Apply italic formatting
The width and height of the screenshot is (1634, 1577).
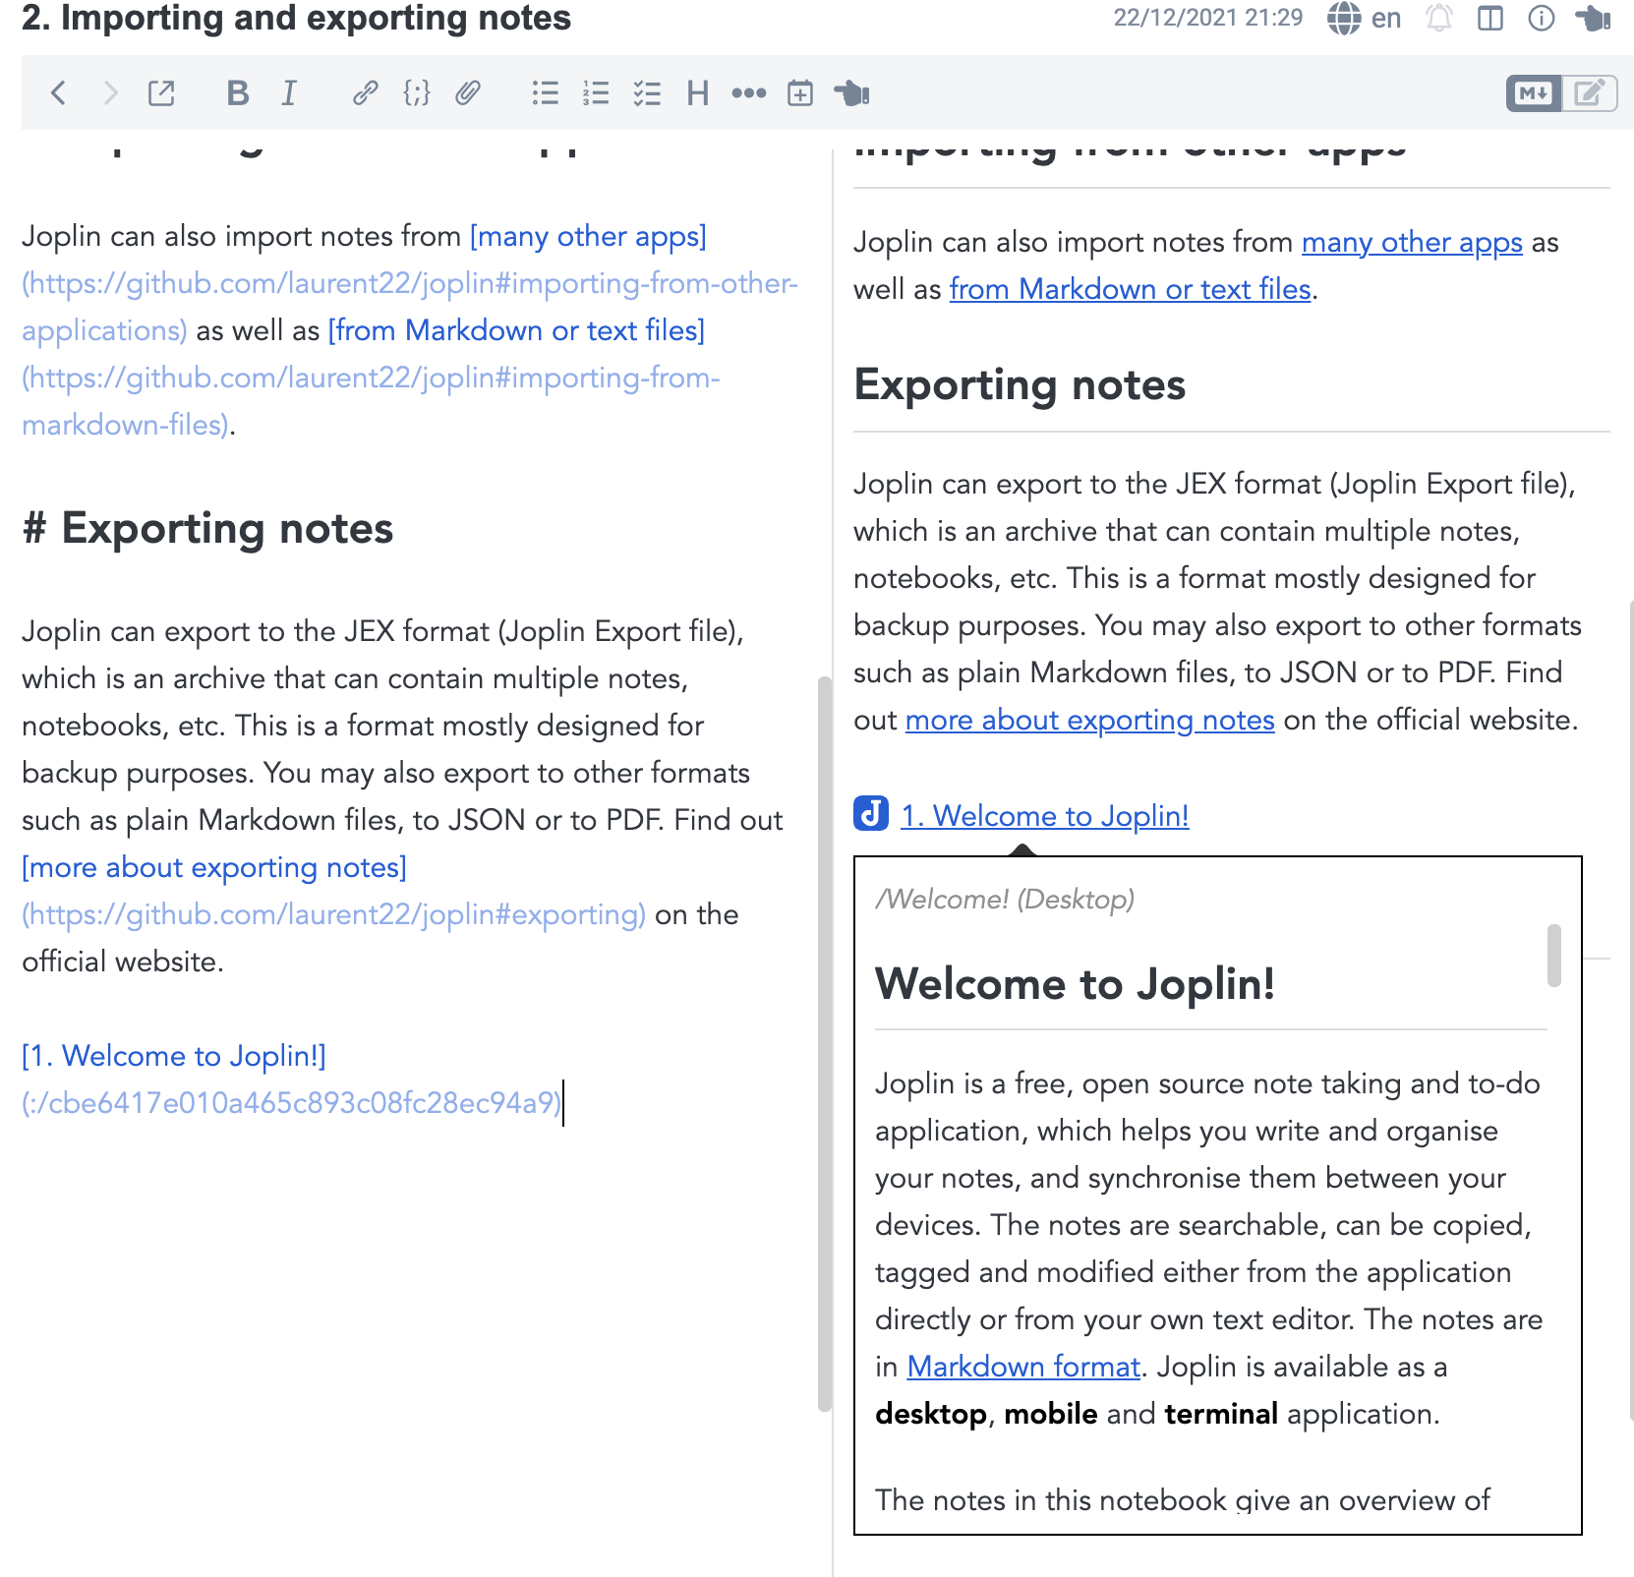pos(289,93)
